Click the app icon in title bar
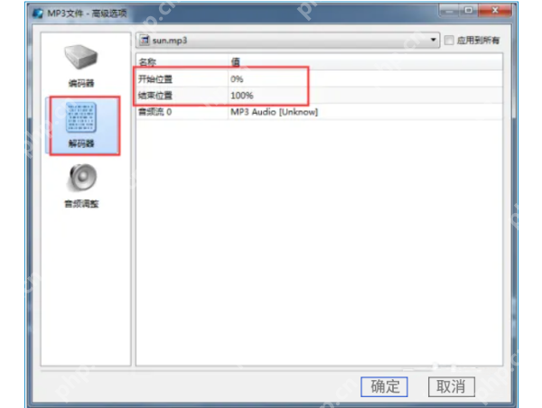542x408 pixels. tap(38, 14)
